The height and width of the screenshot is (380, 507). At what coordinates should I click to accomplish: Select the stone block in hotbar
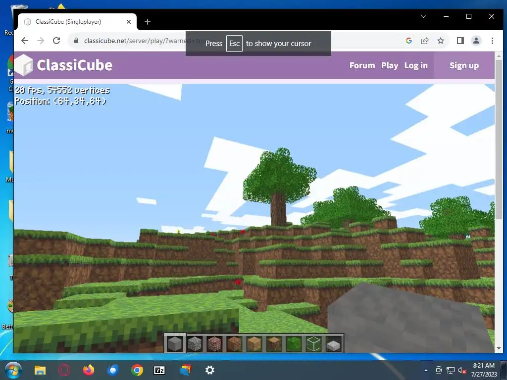175,343
